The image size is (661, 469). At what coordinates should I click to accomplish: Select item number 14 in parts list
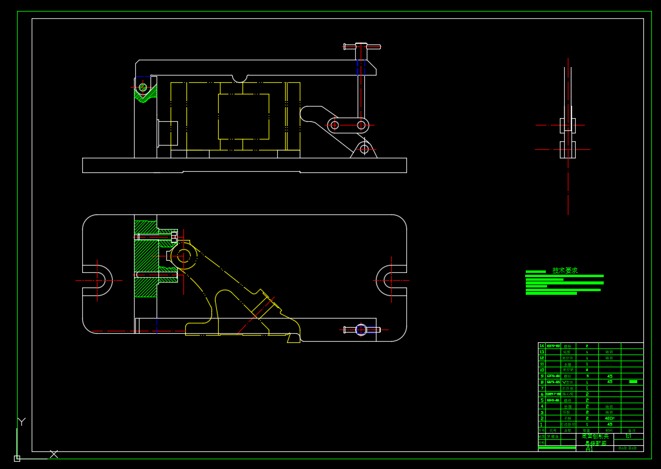pyautogui.click(x=542, y=346)
